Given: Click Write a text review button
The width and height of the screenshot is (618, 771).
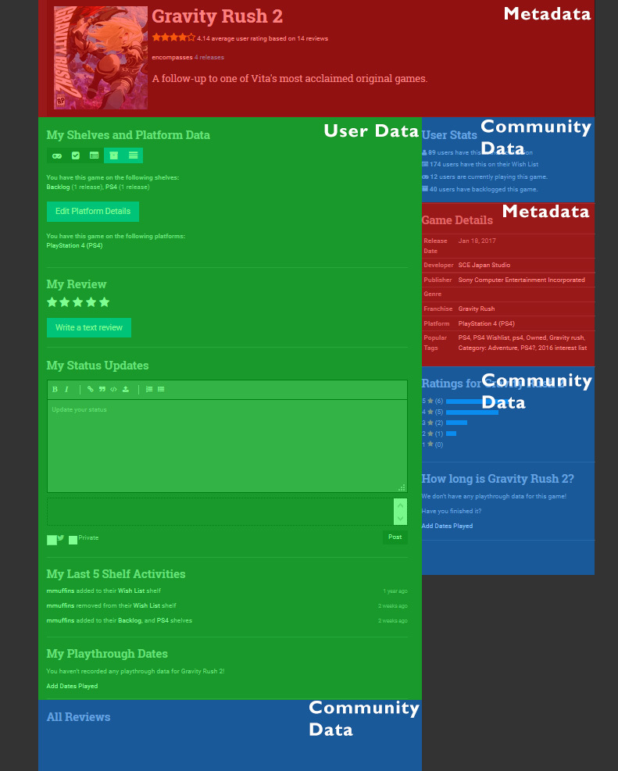Looking at the screenshot, I should (x=89, y=327).
